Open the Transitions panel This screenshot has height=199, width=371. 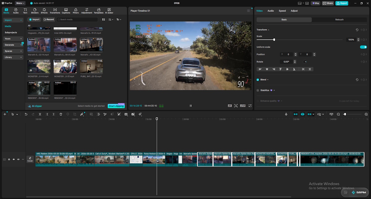(55, 11)
